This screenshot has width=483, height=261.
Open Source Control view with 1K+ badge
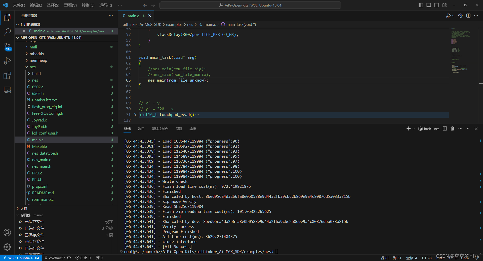point(7,47)
